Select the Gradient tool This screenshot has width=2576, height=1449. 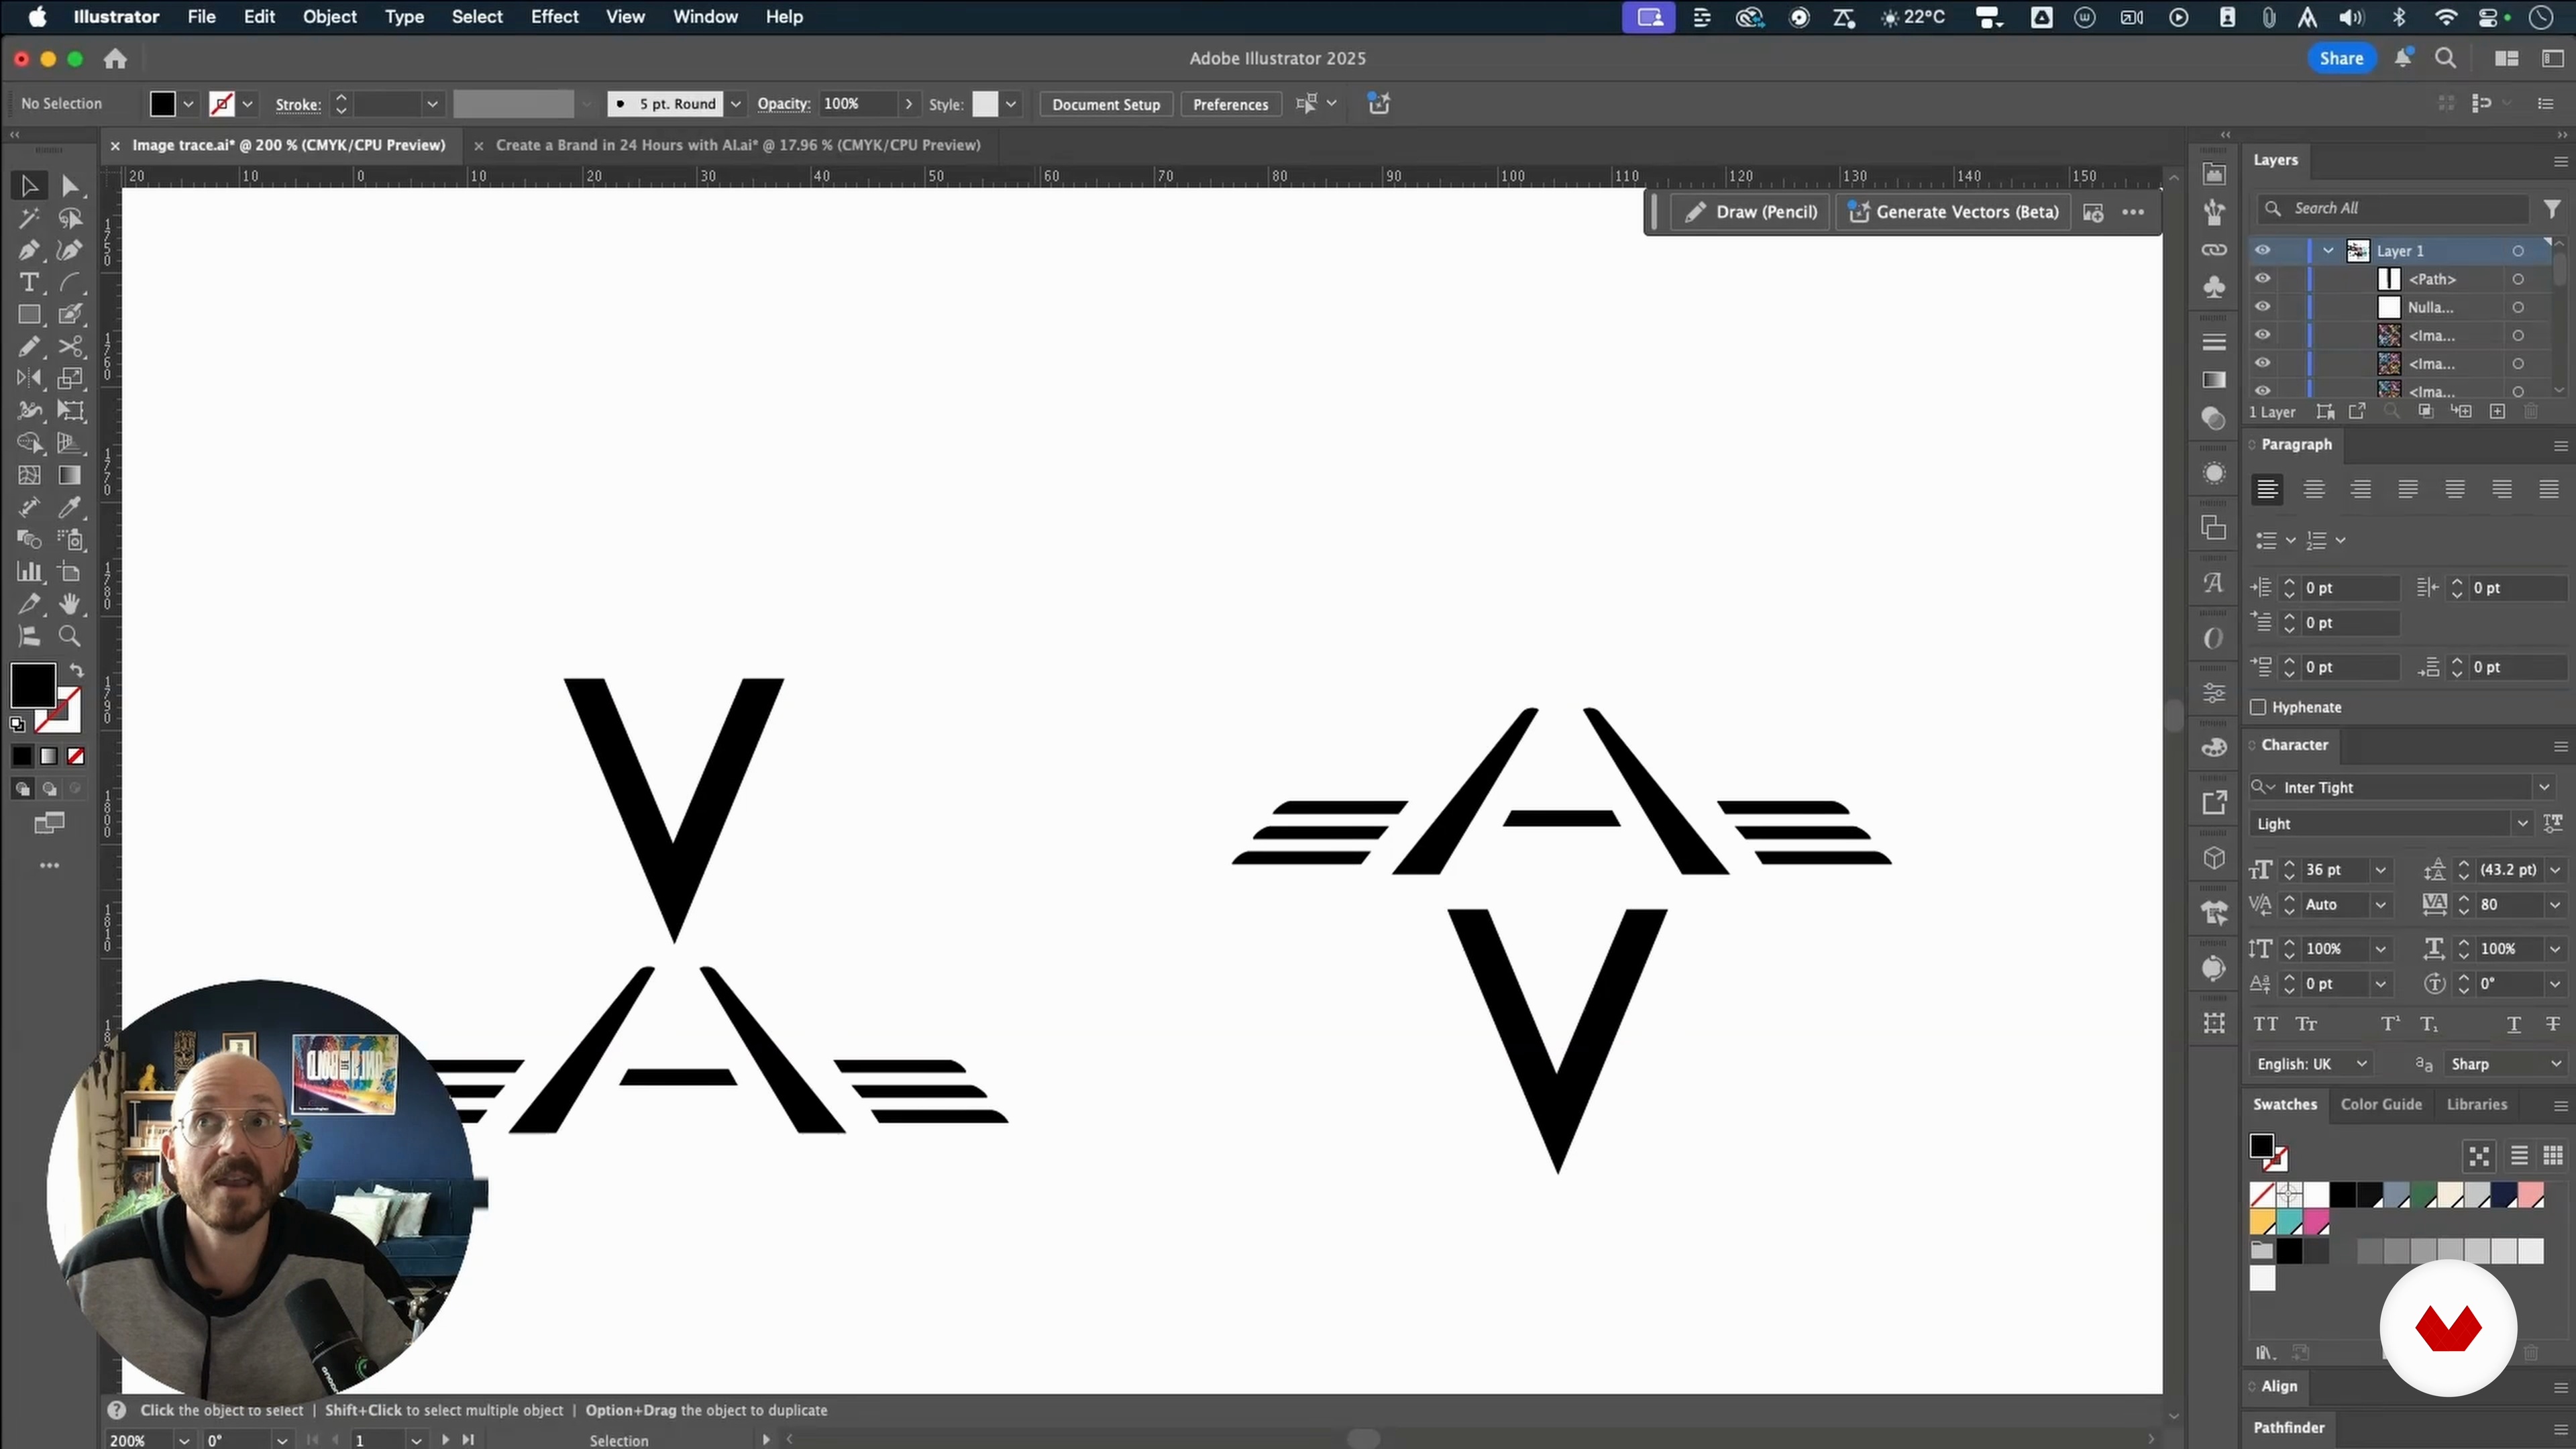(x=70, y=475)
